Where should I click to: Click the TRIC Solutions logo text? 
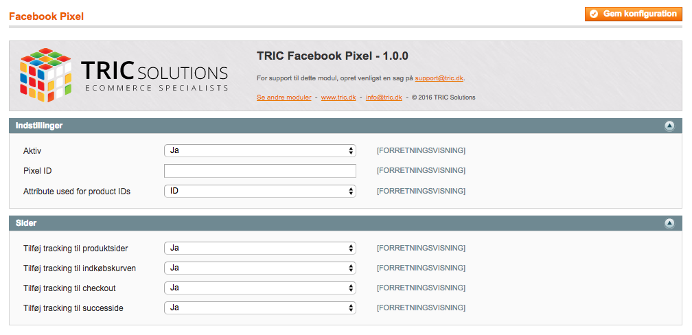(154, 75)
